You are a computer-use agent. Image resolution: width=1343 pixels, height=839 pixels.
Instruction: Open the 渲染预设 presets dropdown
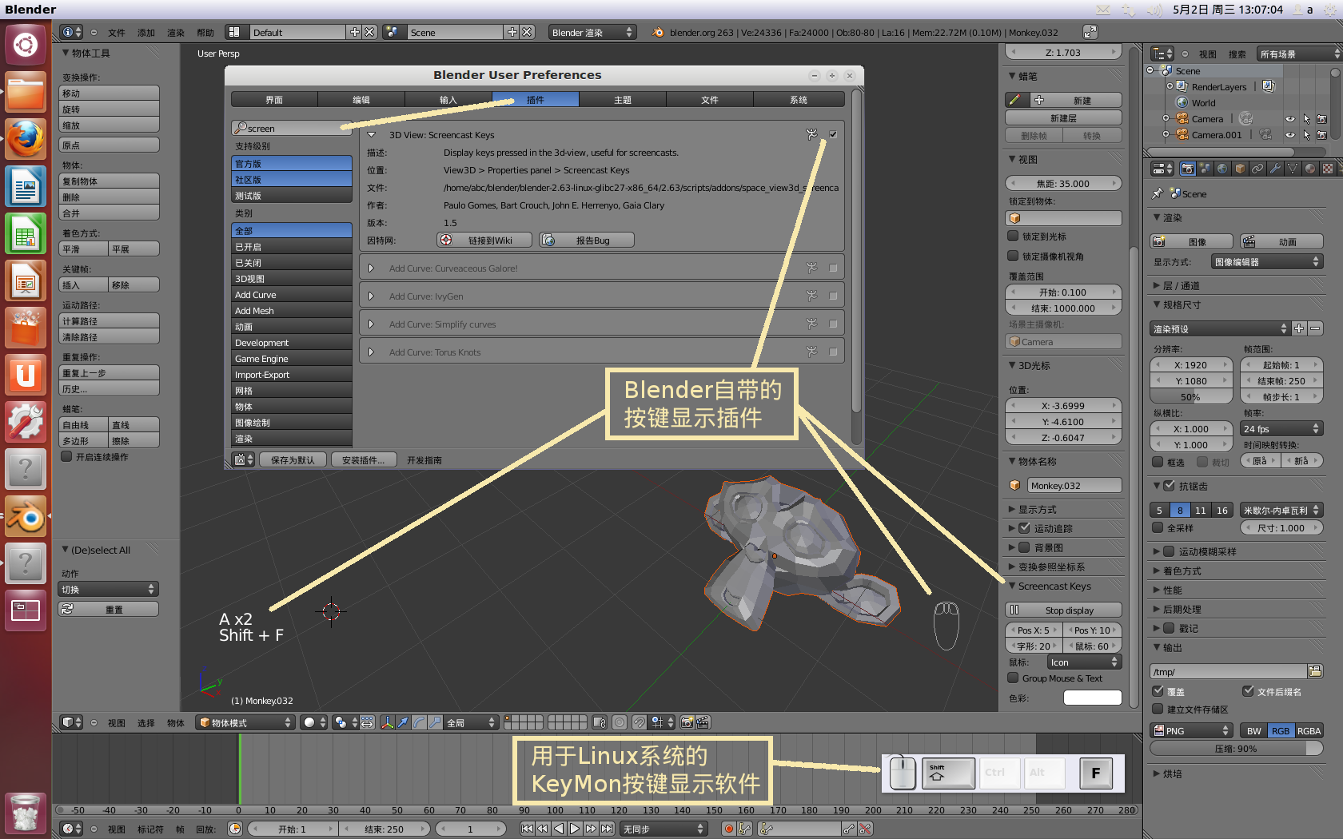coord(1220,328)
